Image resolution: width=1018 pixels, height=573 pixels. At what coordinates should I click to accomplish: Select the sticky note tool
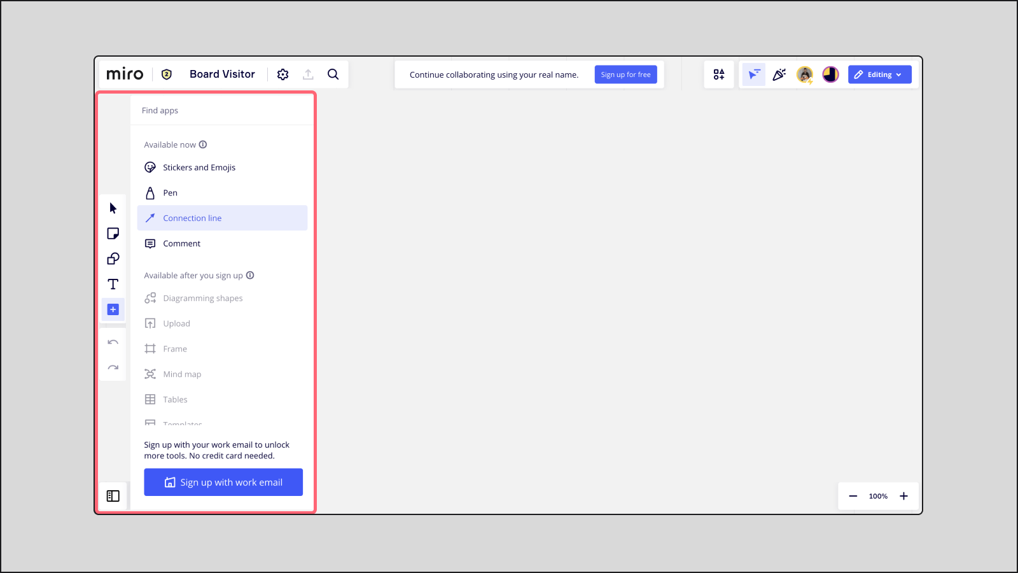pos(113,233)
